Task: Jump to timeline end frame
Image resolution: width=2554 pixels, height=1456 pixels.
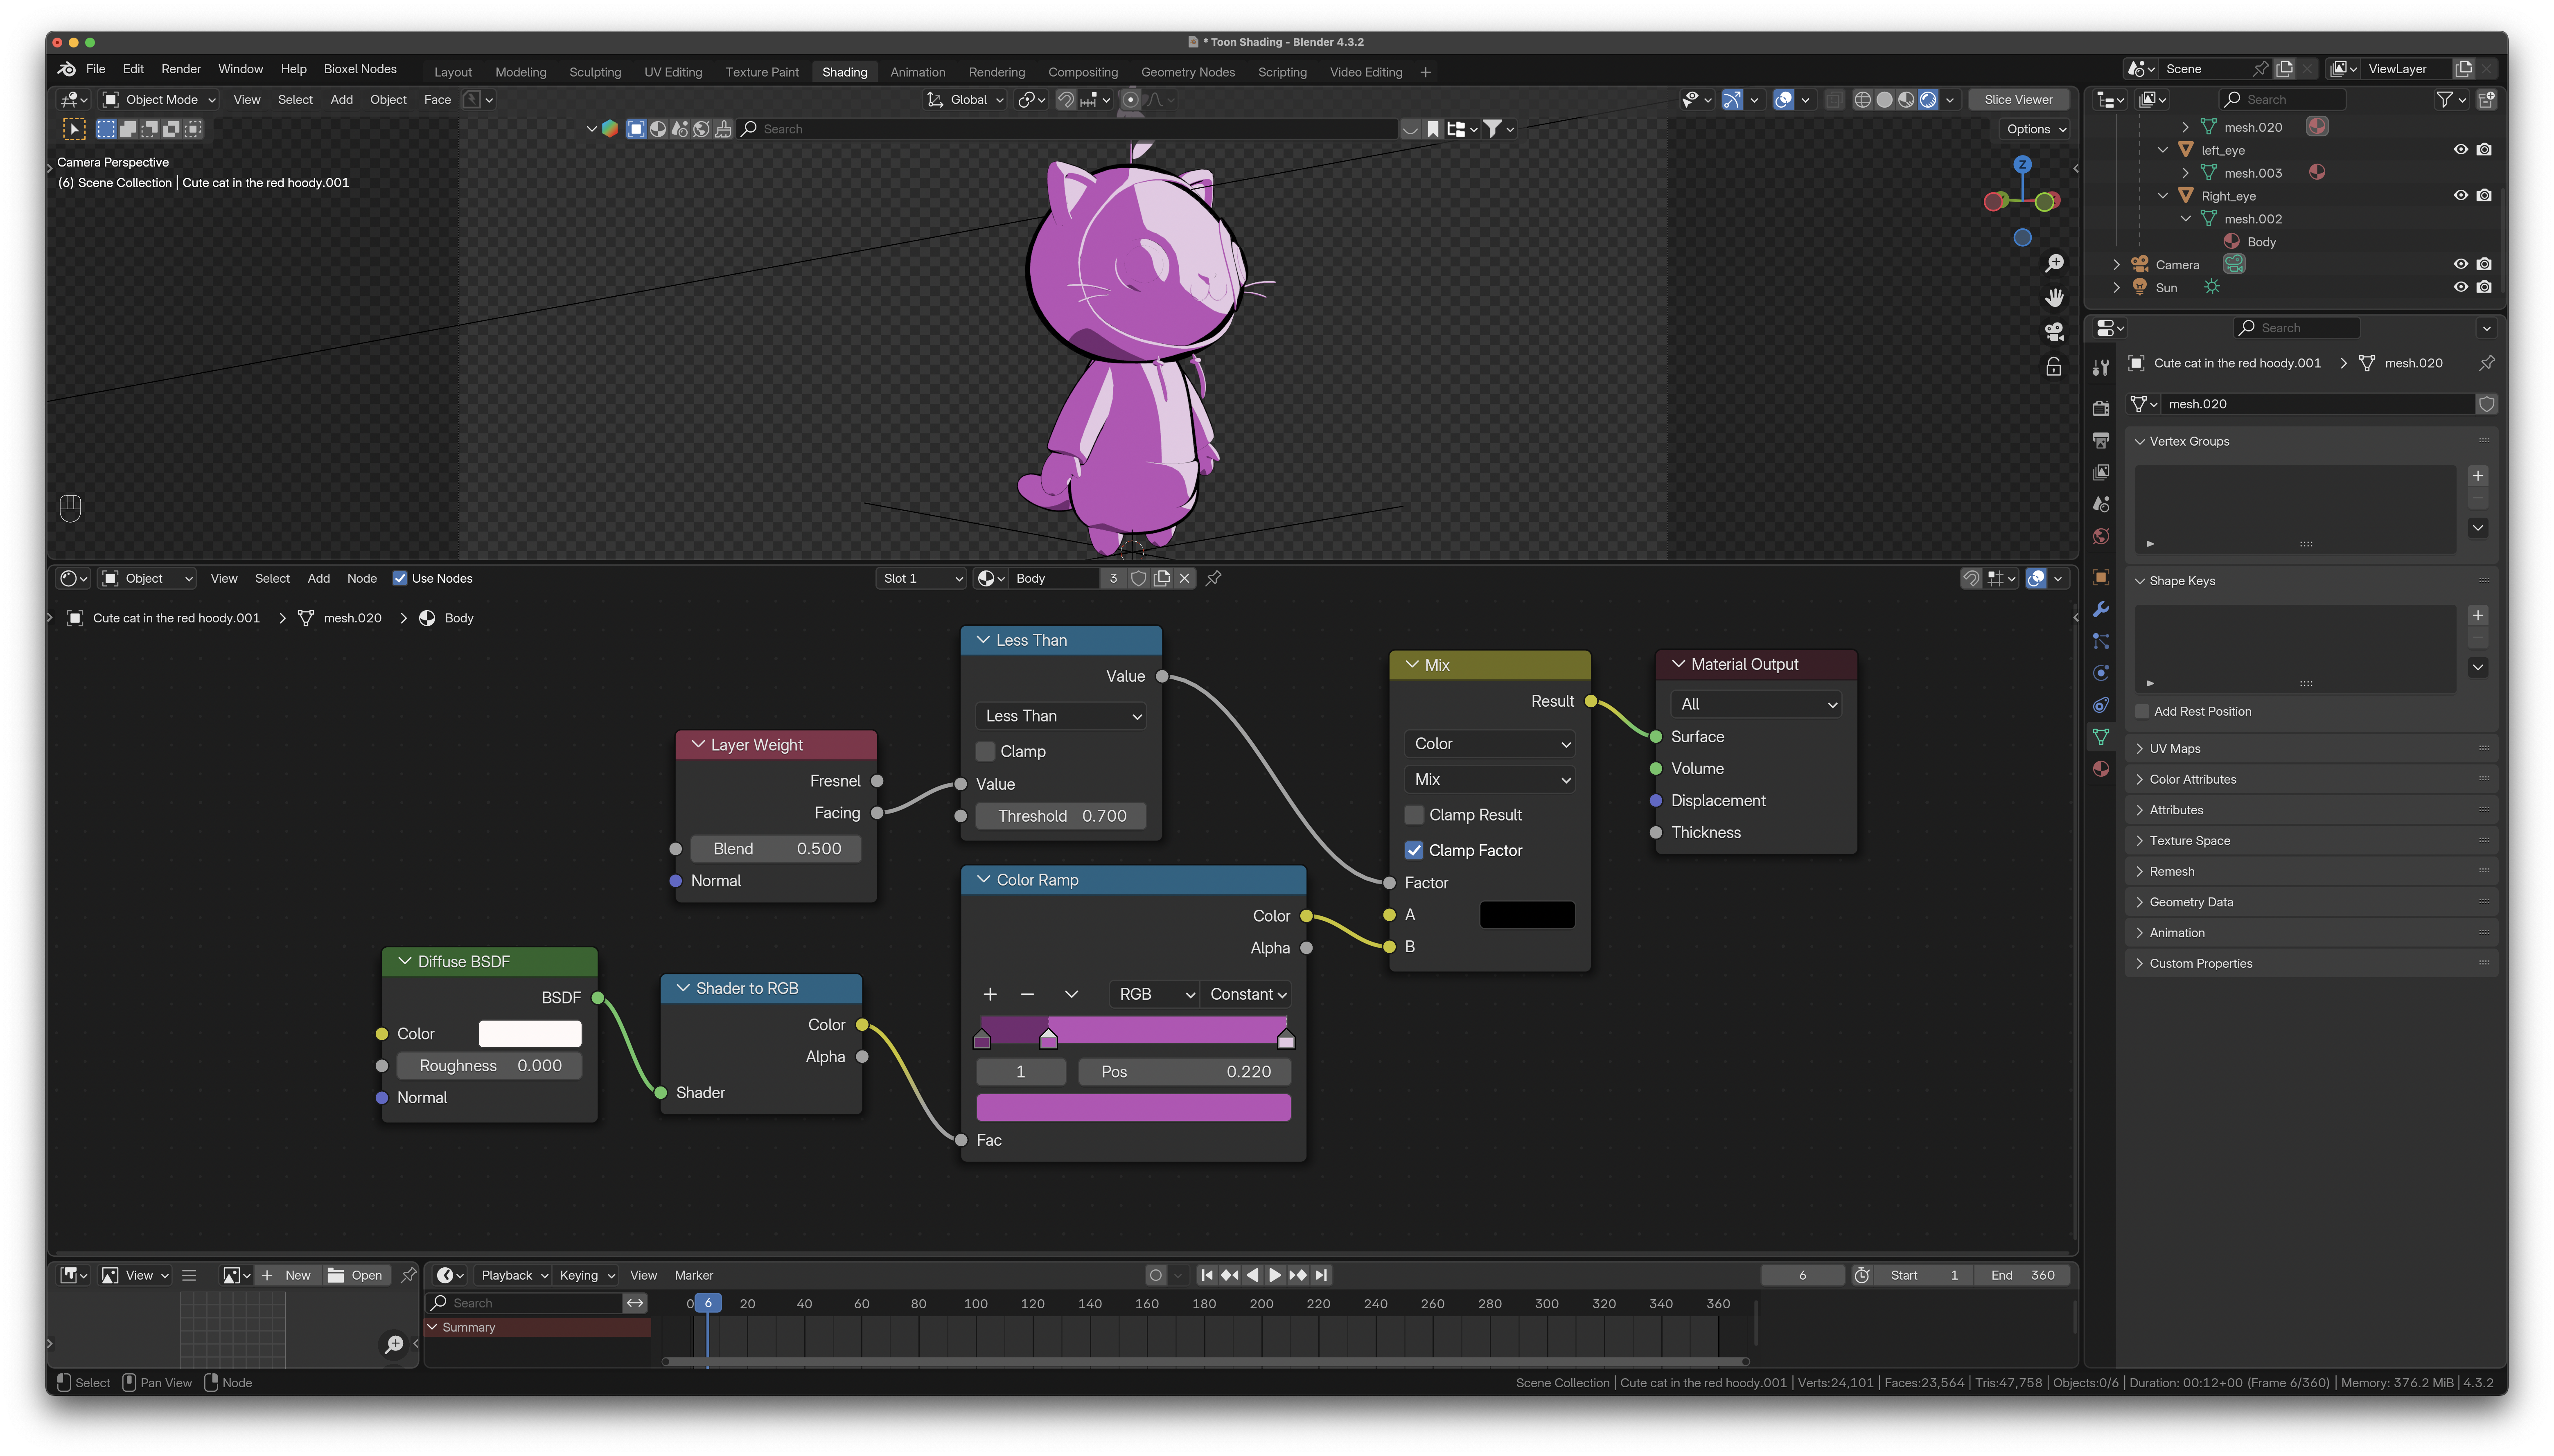Action: pyautogui.click(x=1322, y=1275)
